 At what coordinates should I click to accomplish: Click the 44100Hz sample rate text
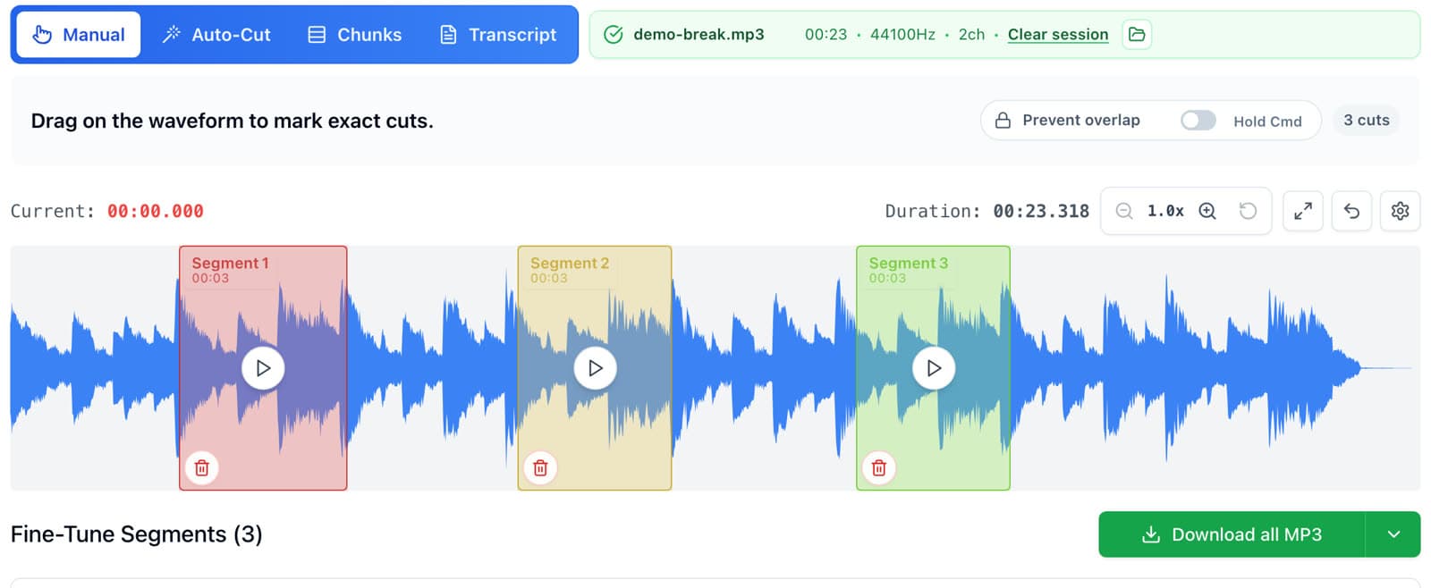(902, 35)
